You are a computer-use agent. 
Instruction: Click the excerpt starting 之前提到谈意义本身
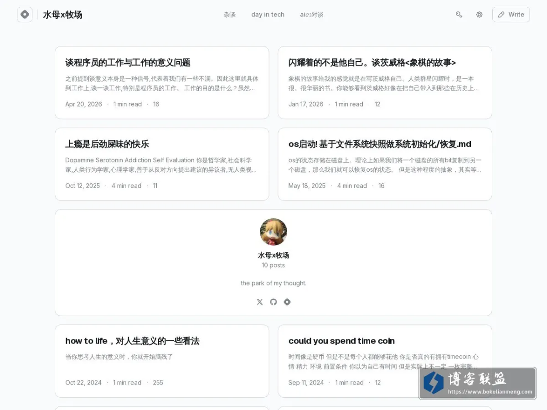162,83
